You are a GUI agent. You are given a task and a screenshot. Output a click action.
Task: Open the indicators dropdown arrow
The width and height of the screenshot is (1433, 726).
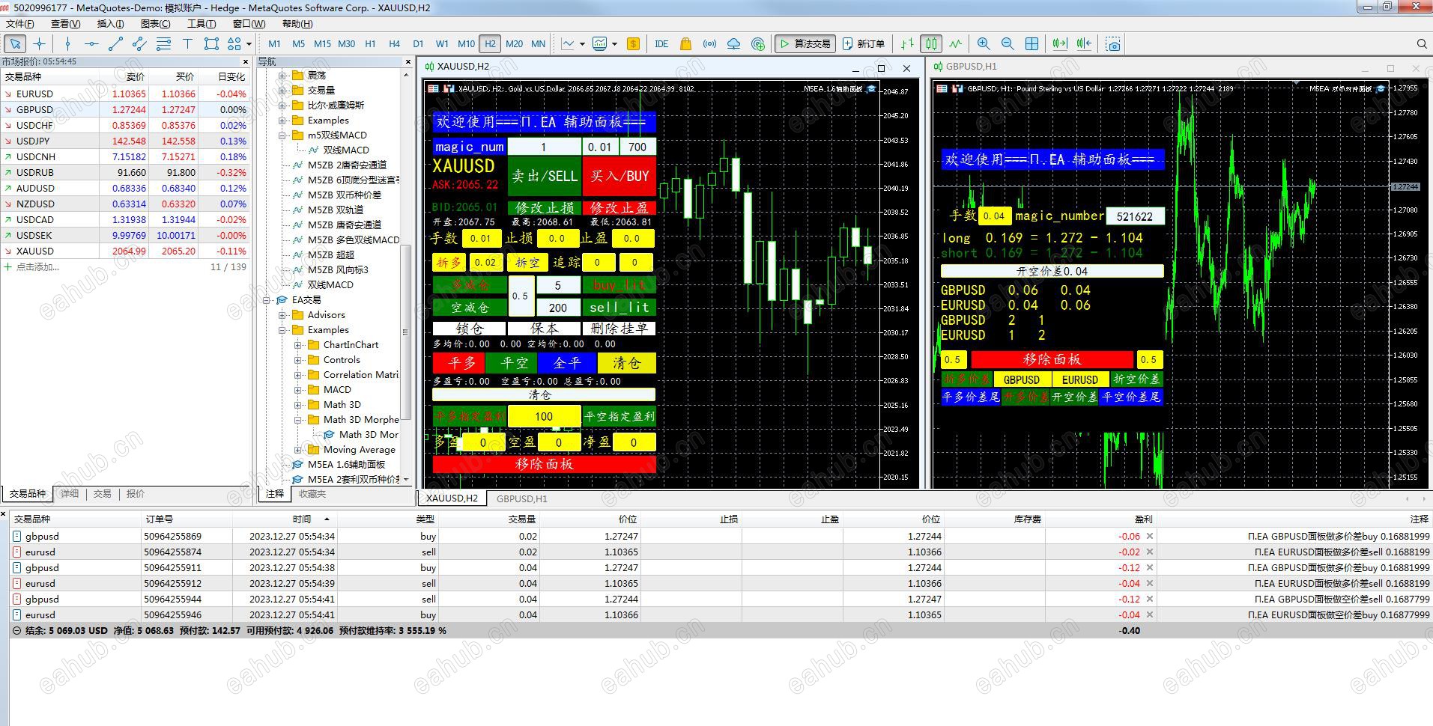pos(614,44)
